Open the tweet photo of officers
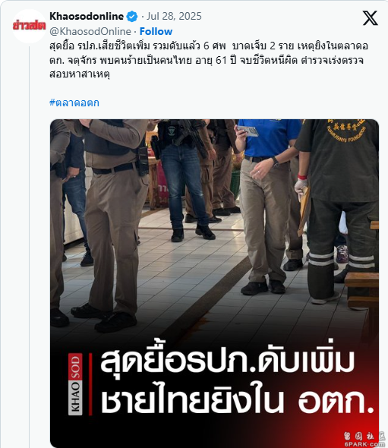Viewport: 388px width, 448px height. [215, 283]
